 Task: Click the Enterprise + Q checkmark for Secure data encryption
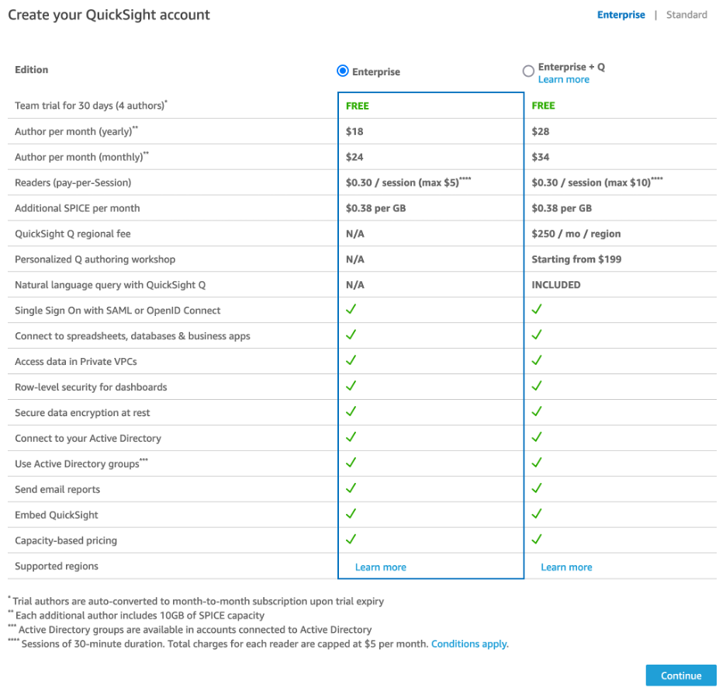pyautogui.click(x=537, y=412)
